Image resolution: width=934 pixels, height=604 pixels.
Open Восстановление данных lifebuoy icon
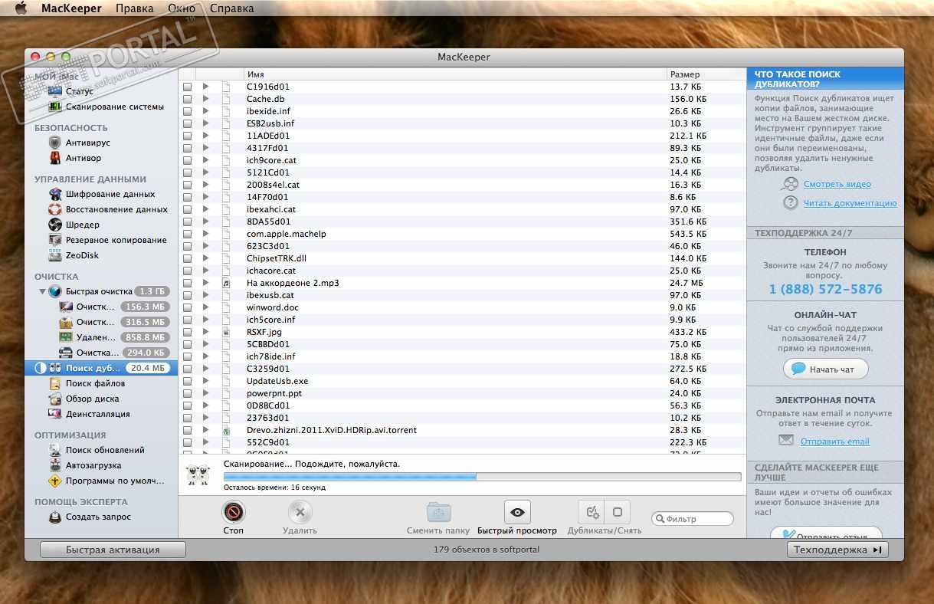(x=55, y=209)
